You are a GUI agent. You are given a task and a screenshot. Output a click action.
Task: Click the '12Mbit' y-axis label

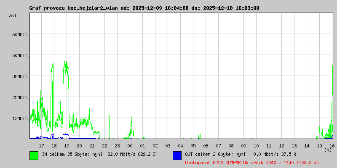tap(20, 118)
